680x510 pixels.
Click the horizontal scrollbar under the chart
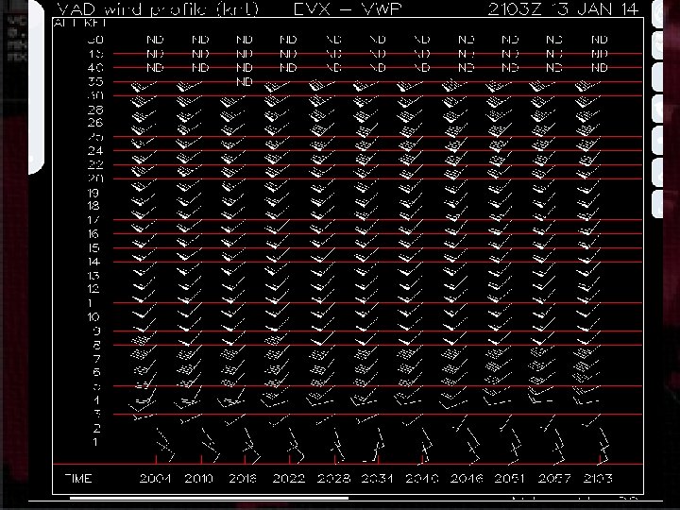(209, 498)
